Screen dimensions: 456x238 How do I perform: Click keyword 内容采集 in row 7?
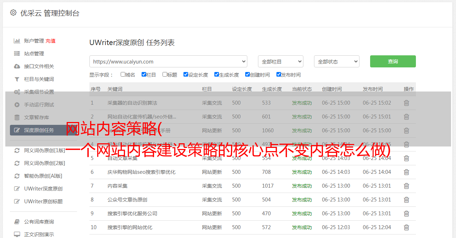[x=117, y=186]
